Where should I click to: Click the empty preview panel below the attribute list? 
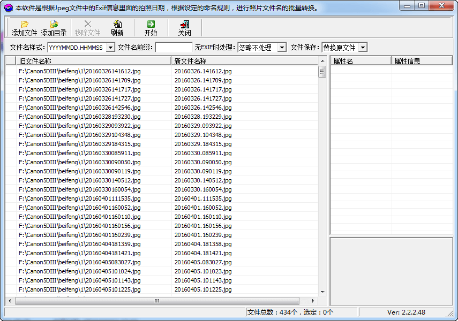pos(392,271)
